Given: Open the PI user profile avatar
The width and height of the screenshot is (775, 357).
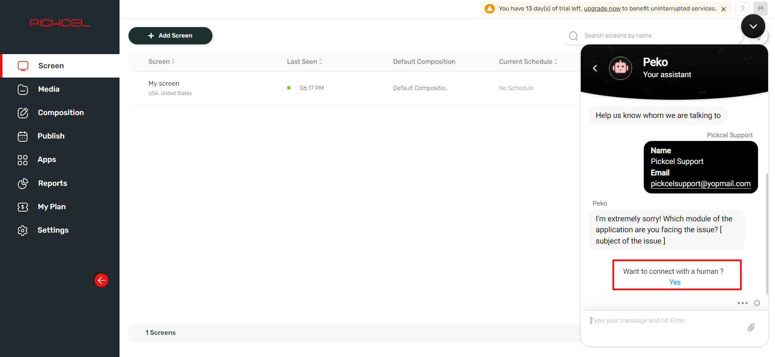Looking at the screenshot, I should 760,8.
